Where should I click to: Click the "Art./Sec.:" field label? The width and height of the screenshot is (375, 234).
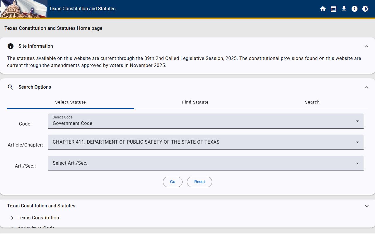point(25,166)
